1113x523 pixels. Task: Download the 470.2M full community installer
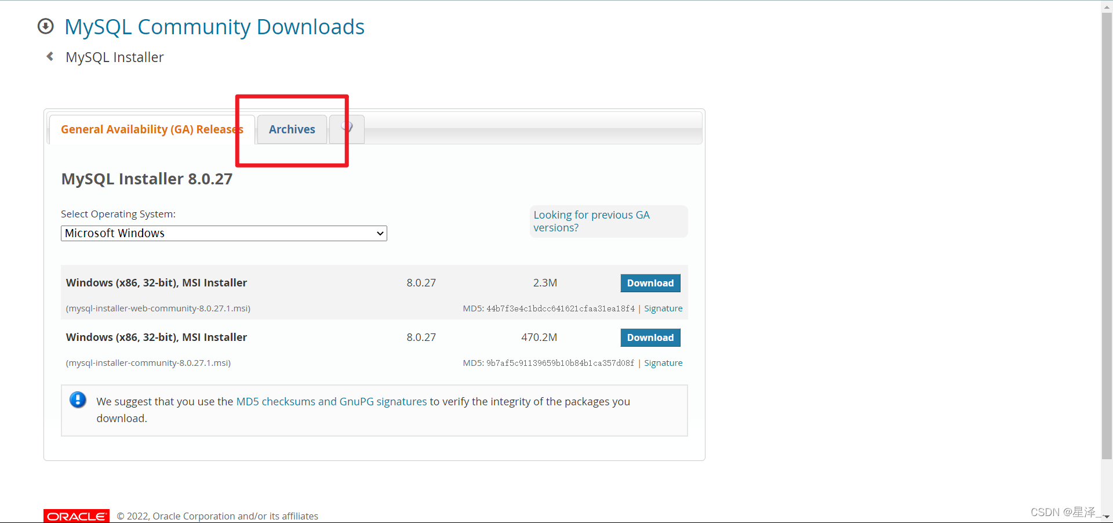click(x=650, y=337)
